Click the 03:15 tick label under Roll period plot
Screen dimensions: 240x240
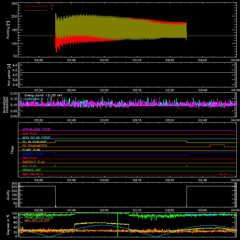coord(137,90)
